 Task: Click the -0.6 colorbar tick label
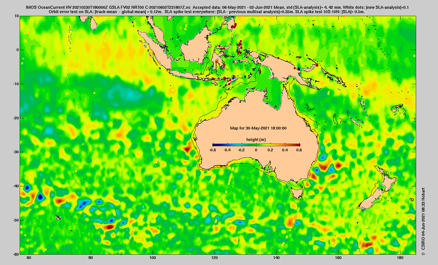212,150
